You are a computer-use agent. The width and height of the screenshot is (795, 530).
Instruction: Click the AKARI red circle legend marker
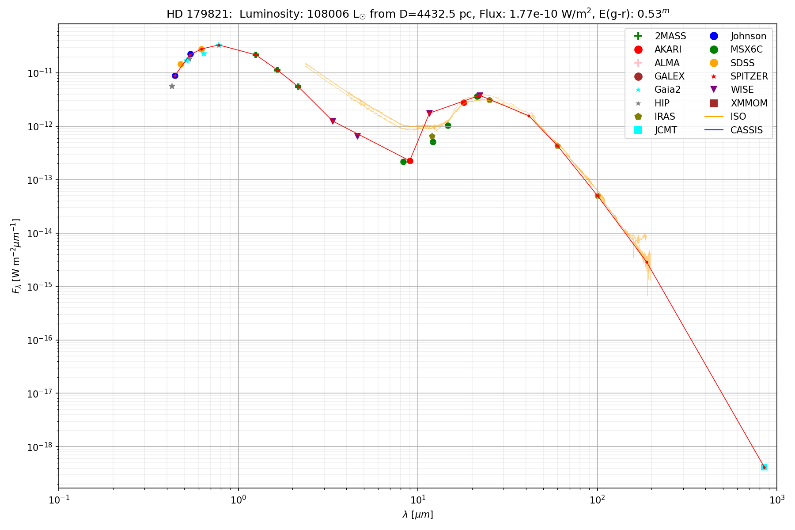pos(638,49)
